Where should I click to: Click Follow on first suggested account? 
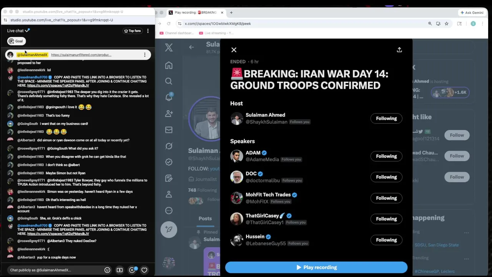[x=457, y=135]
